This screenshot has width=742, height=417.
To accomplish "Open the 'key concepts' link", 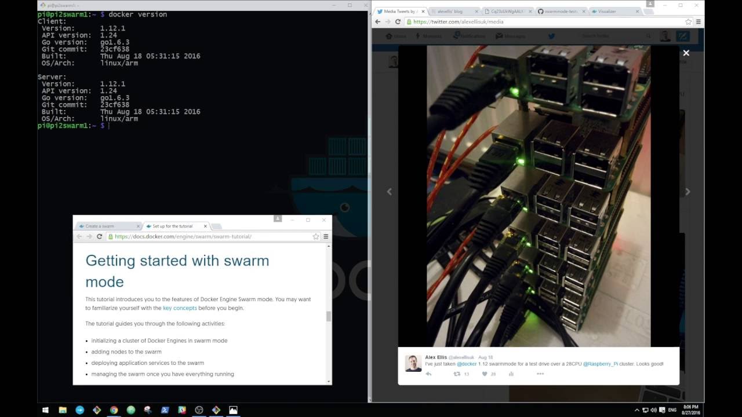I will (180, 308).
